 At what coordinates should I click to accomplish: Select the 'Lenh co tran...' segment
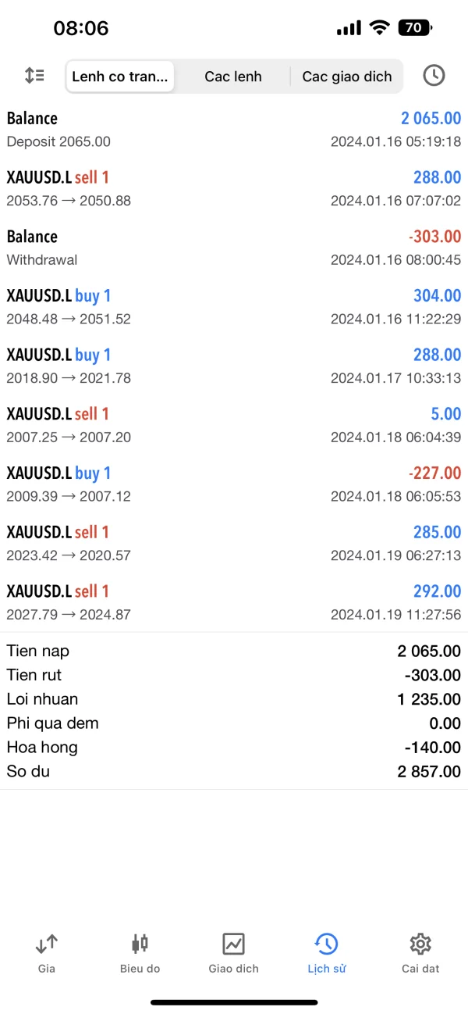(x=120, y=77)
